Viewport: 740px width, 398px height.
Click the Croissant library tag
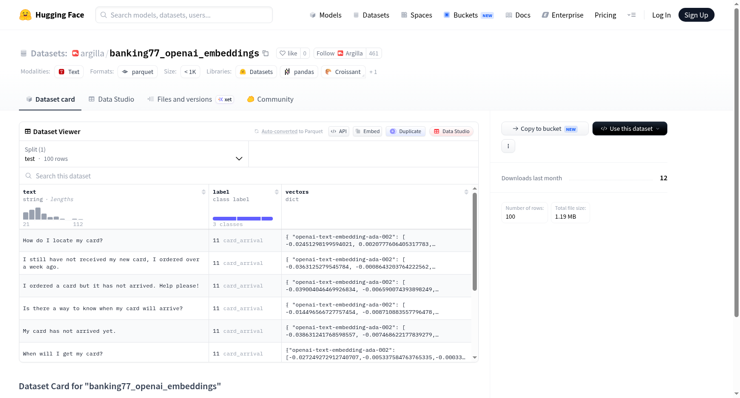(x=343, y=72)
